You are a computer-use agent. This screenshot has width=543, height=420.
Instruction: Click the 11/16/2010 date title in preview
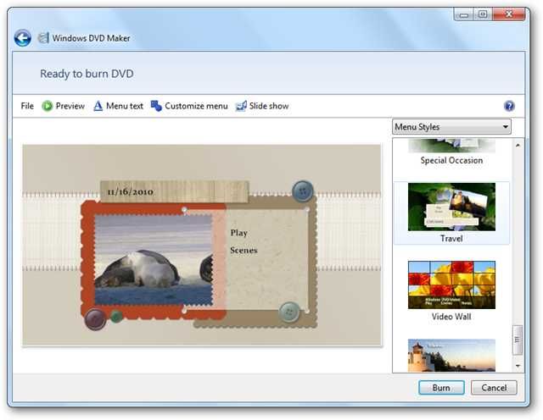[x=130, y=191]
